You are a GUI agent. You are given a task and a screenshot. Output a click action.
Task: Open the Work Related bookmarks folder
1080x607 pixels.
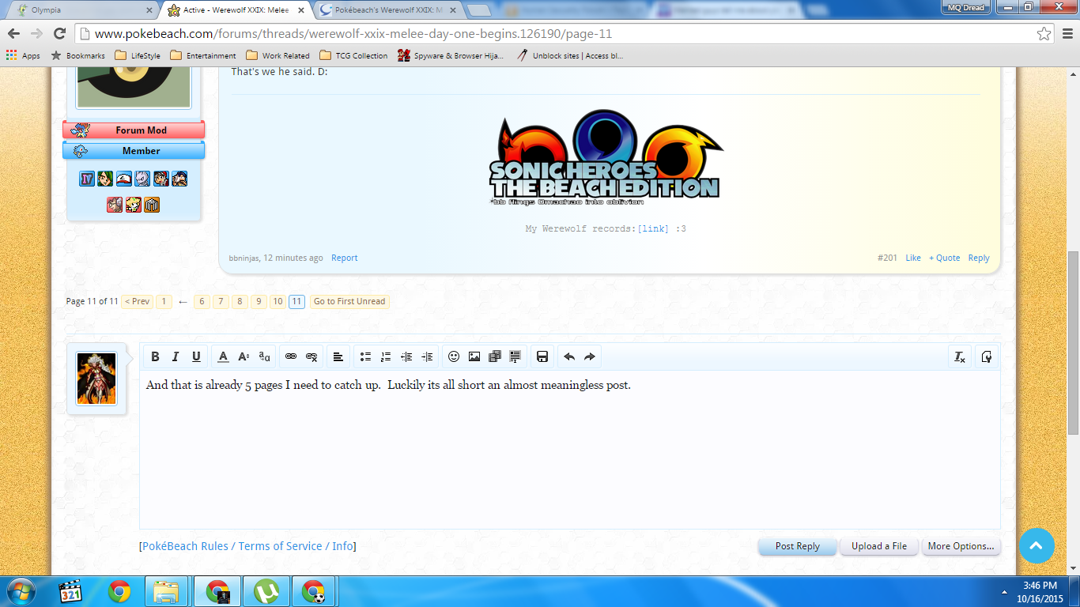coord(278,55)
